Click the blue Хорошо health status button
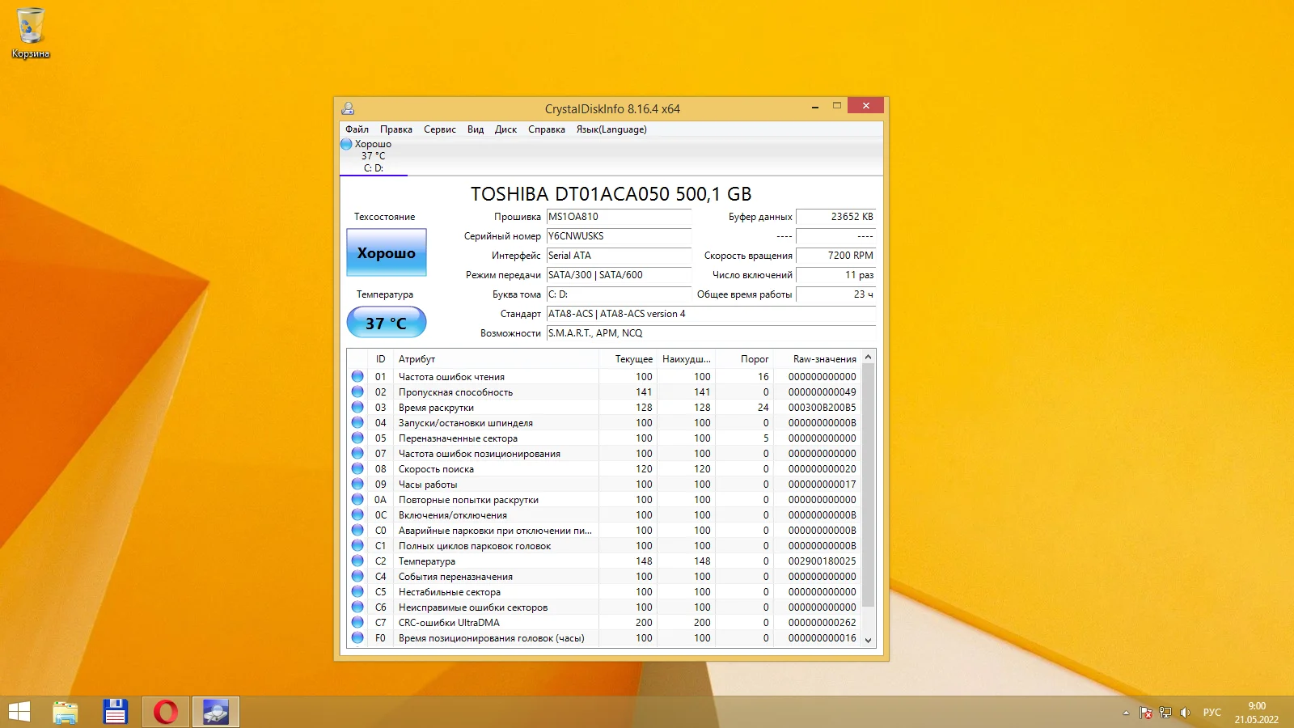 [x=387, y=253]
